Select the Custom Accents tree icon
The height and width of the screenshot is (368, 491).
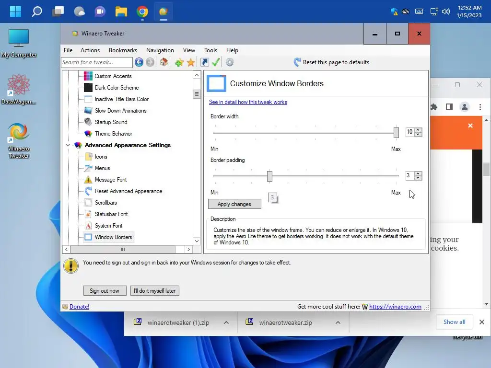(88, 76)
